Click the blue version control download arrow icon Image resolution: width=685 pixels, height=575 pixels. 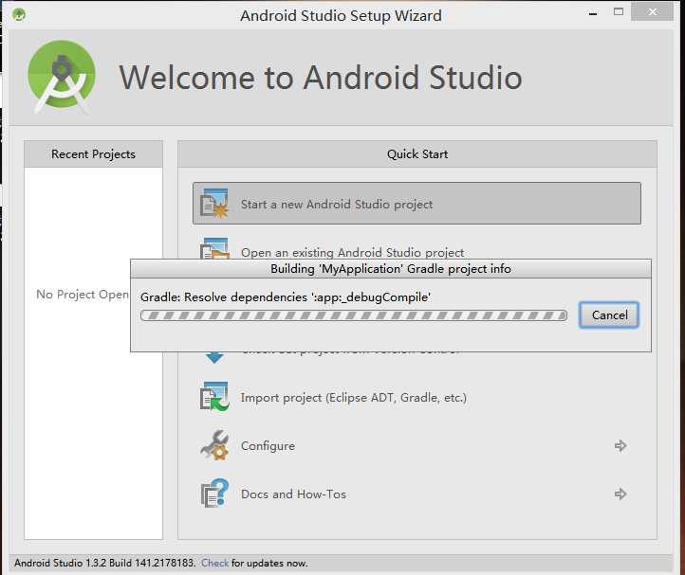coord(214,357)
